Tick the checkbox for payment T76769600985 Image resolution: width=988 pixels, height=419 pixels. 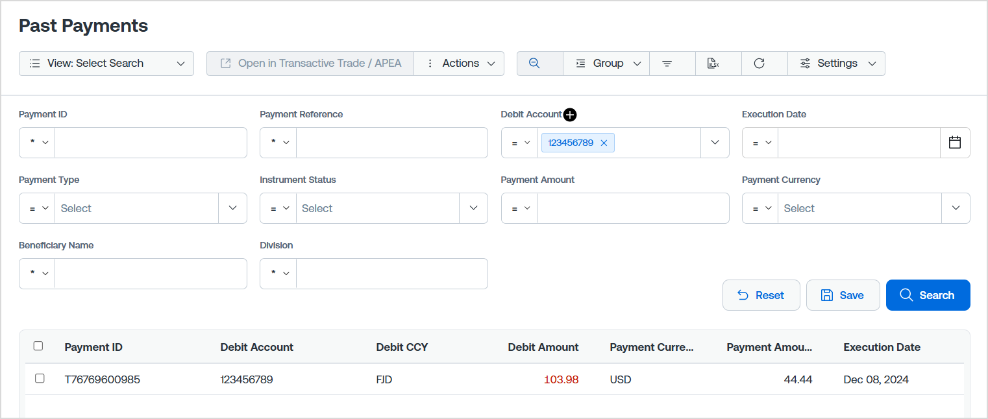[x=40, y=378]
